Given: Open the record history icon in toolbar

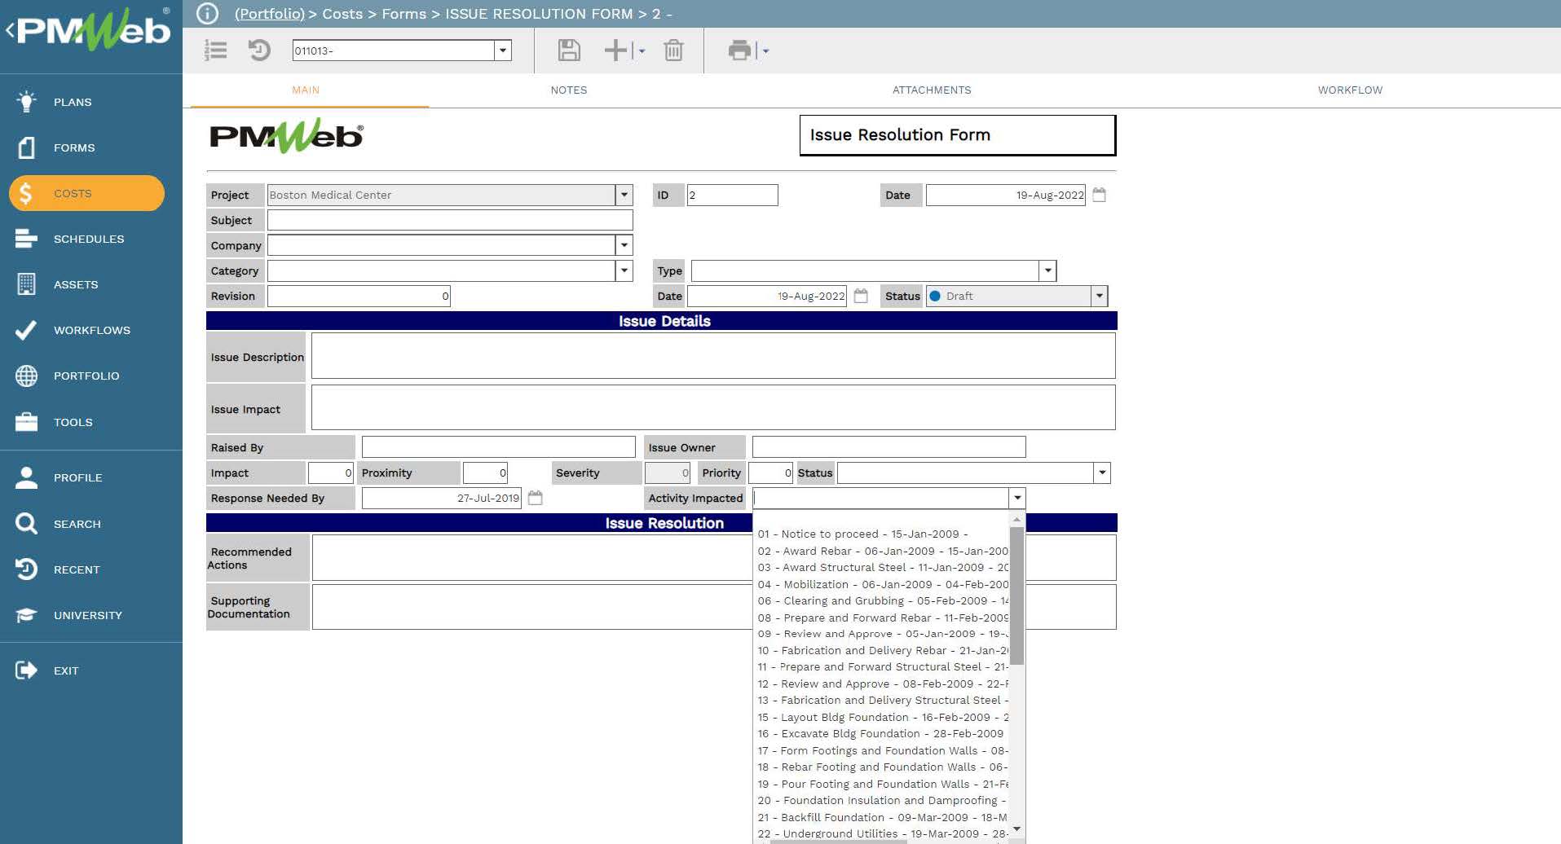Looking at the screenshot, I should [x=259, y=51].
